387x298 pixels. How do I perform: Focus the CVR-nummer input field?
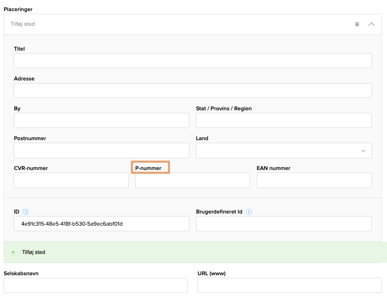pyautogui.click(x=71, y=180)
